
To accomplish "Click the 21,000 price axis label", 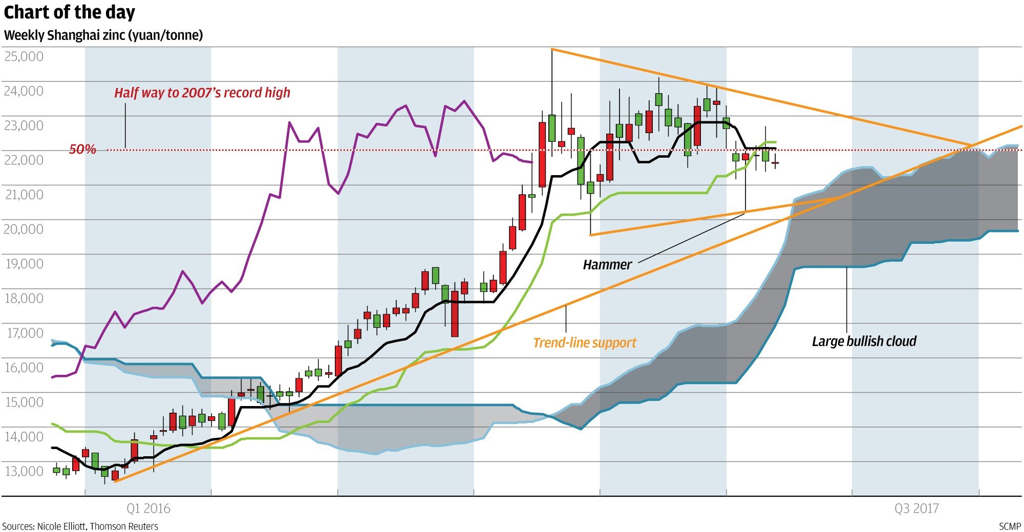I will click(x=24, y=195).
